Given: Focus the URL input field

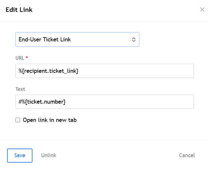Looking at the screenshot, I should coord(104,71).
